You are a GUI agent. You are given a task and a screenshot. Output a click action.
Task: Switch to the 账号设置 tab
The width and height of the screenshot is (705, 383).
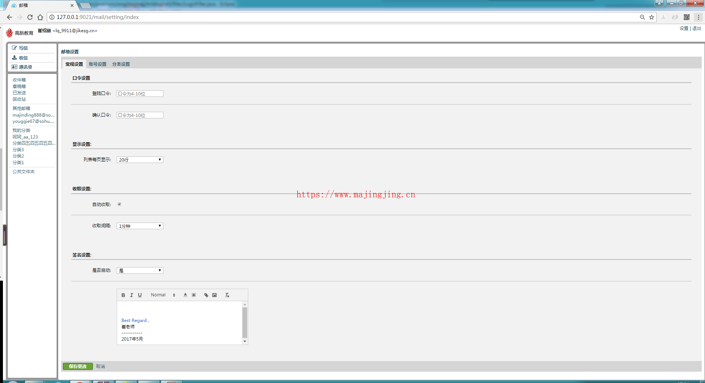(98, 64)
